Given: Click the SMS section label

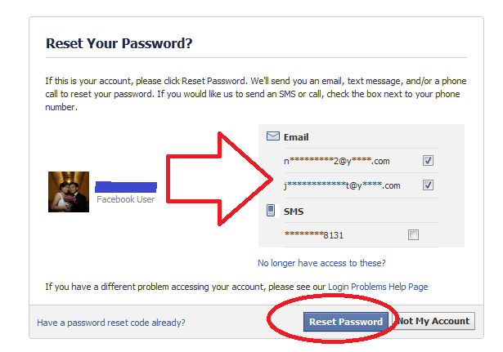Looking at the screenshot, I should [293, 212].
